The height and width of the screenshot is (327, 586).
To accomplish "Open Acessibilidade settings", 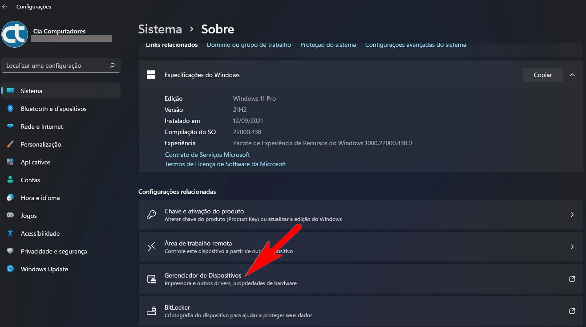I will click(61, 233).
